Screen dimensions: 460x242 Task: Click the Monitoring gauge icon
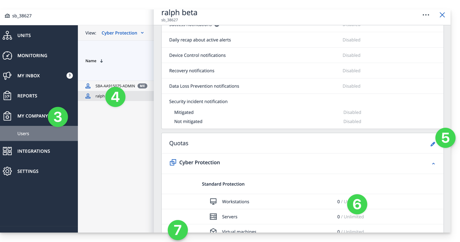7,56
